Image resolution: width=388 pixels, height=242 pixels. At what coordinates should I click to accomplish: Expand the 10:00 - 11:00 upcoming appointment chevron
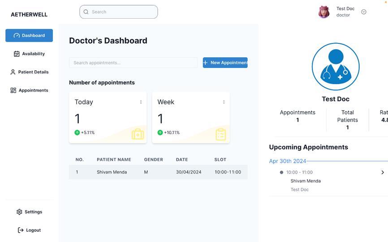coord(383,172)
